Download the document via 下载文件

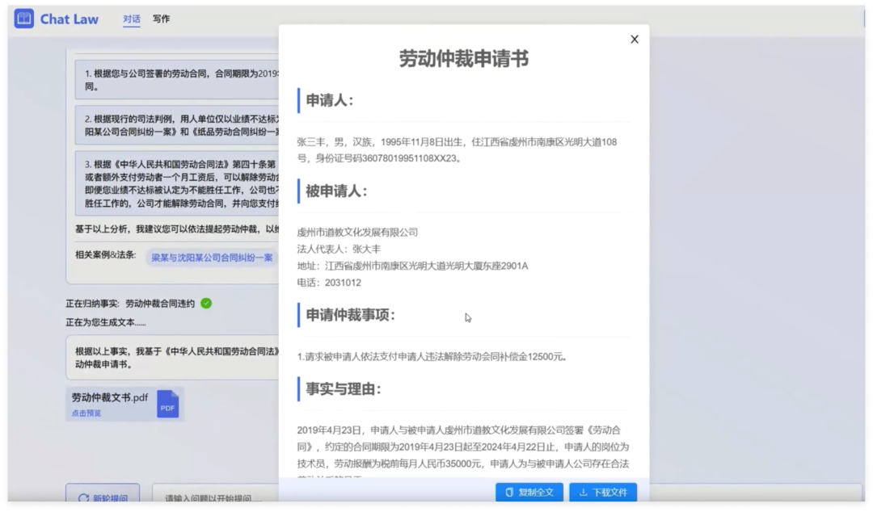tap(603, 492)
